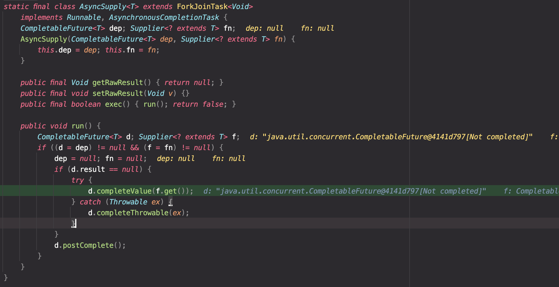This screenshot has width=559, height=287.
Task: Click the boolean return type of exec
Action: (86, 104)
